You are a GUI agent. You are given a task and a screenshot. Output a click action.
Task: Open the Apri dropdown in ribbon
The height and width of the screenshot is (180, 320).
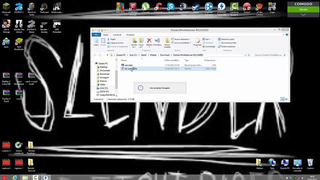click(x=206, y=39)
